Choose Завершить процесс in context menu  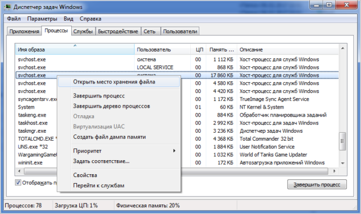(x=119, y=96)
